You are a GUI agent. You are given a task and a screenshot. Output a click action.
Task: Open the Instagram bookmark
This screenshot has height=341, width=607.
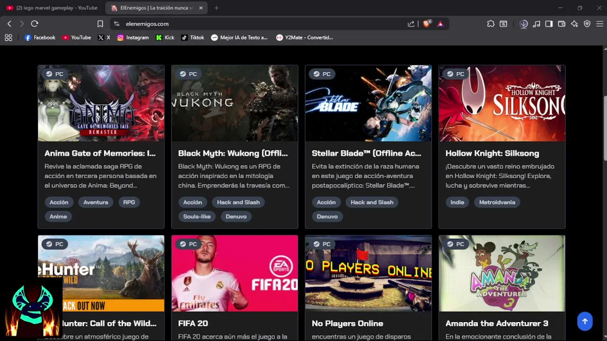133,37
